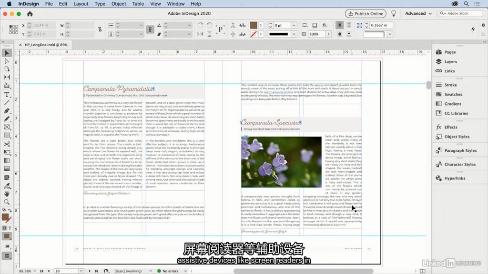Select the Content Collector tool
Image resolution: width=488 pixels, height=274 pixels.
pos(7,86)
